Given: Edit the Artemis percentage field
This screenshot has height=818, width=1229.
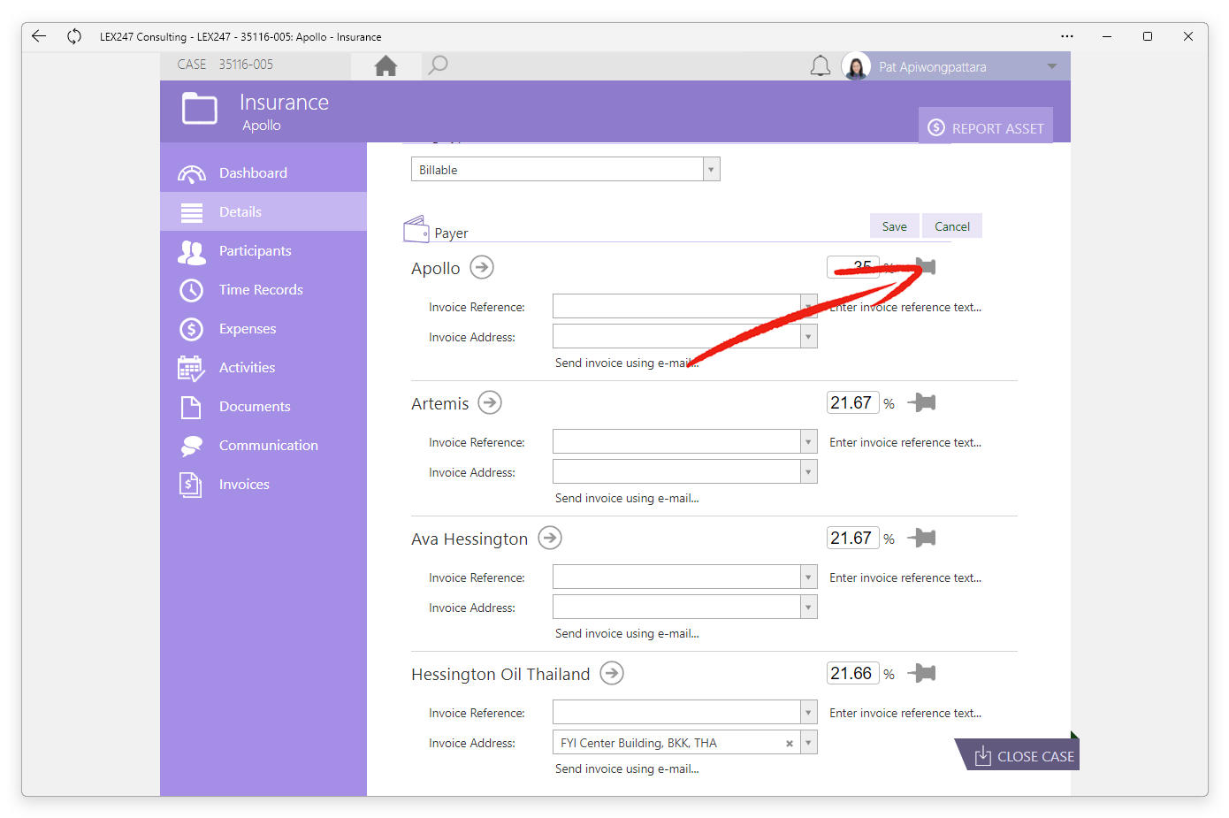Looking at the screenshot, I should tap(852, 402).
